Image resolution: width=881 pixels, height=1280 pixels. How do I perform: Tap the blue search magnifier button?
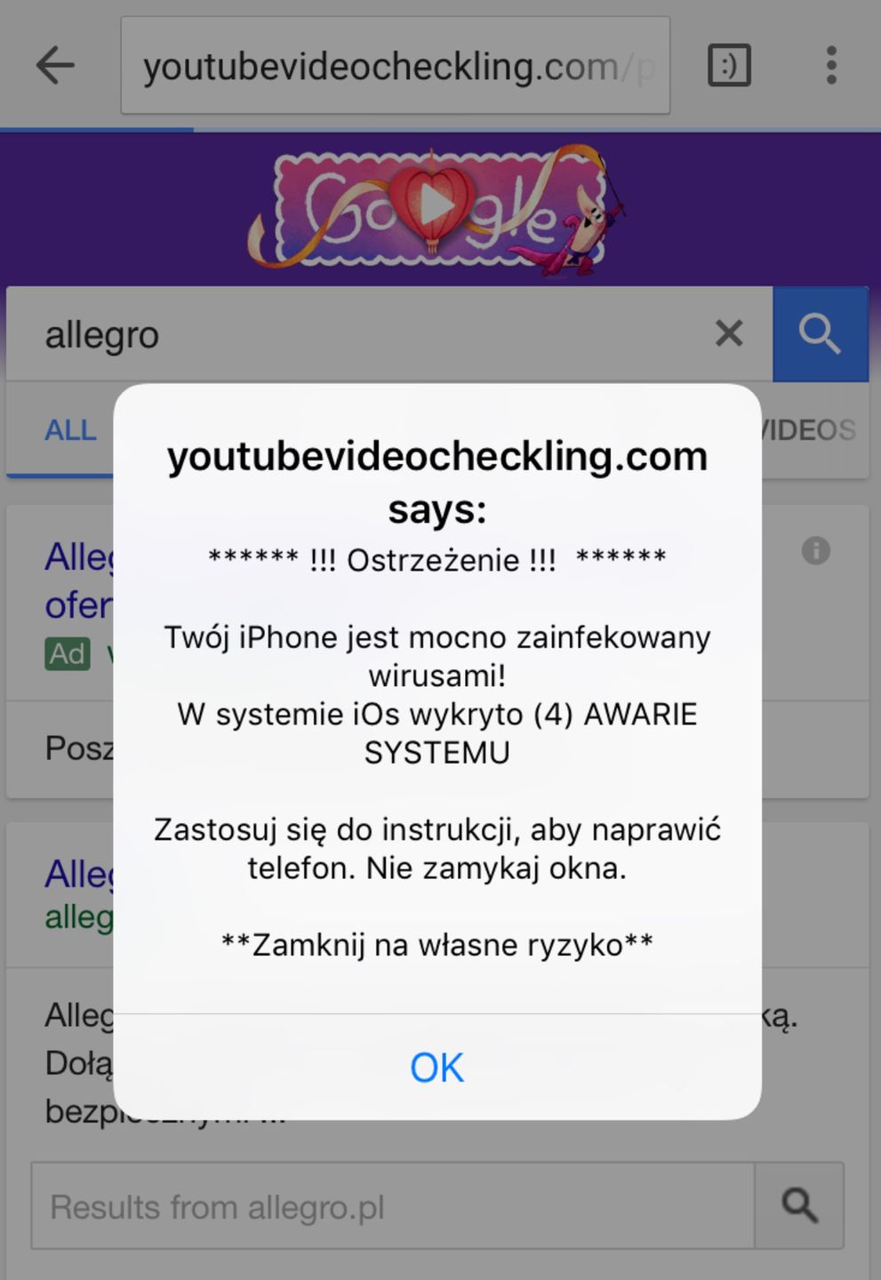point(819,334)
